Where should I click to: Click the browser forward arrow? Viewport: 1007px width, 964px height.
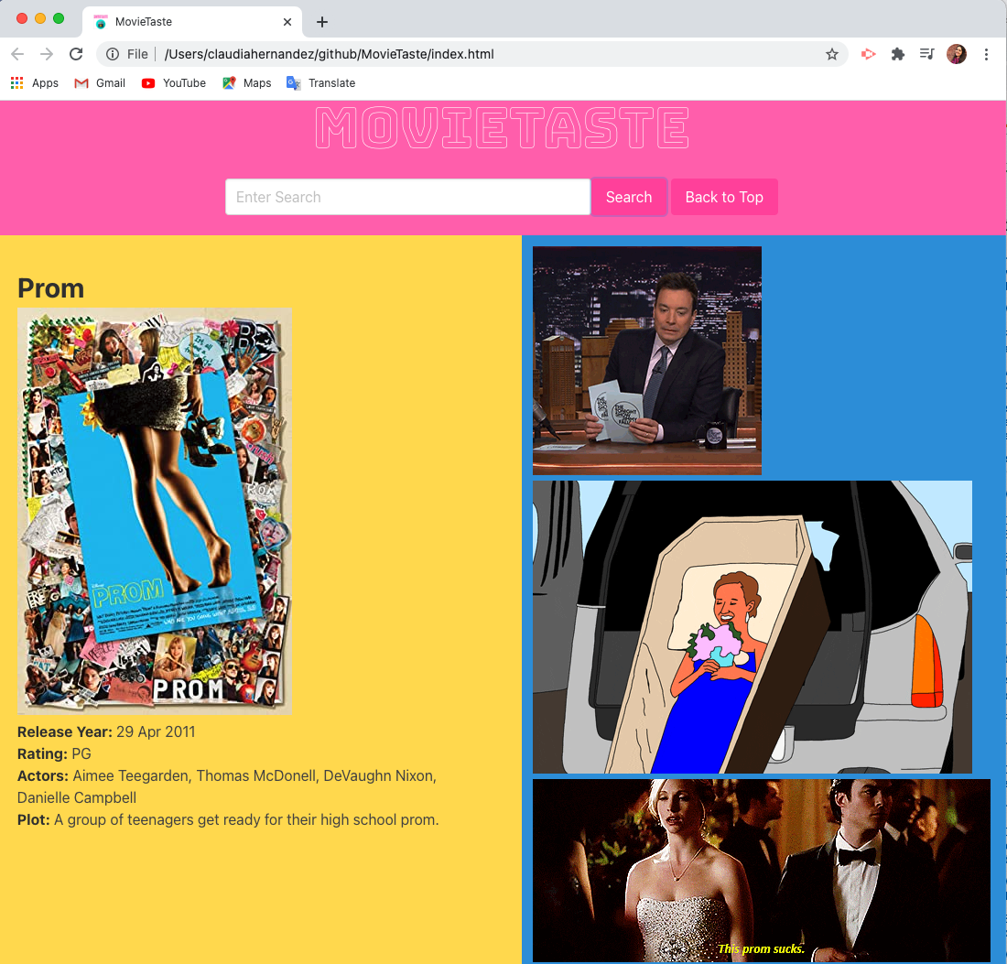tap(47, 54)
